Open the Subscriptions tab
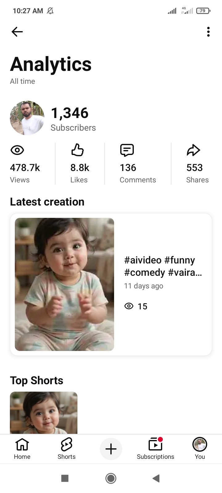Image resolution: width=222 pixels, height=493 pixels. point(155,449)
